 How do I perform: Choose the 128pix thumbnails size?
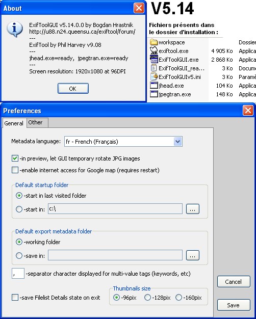point(147,298)
